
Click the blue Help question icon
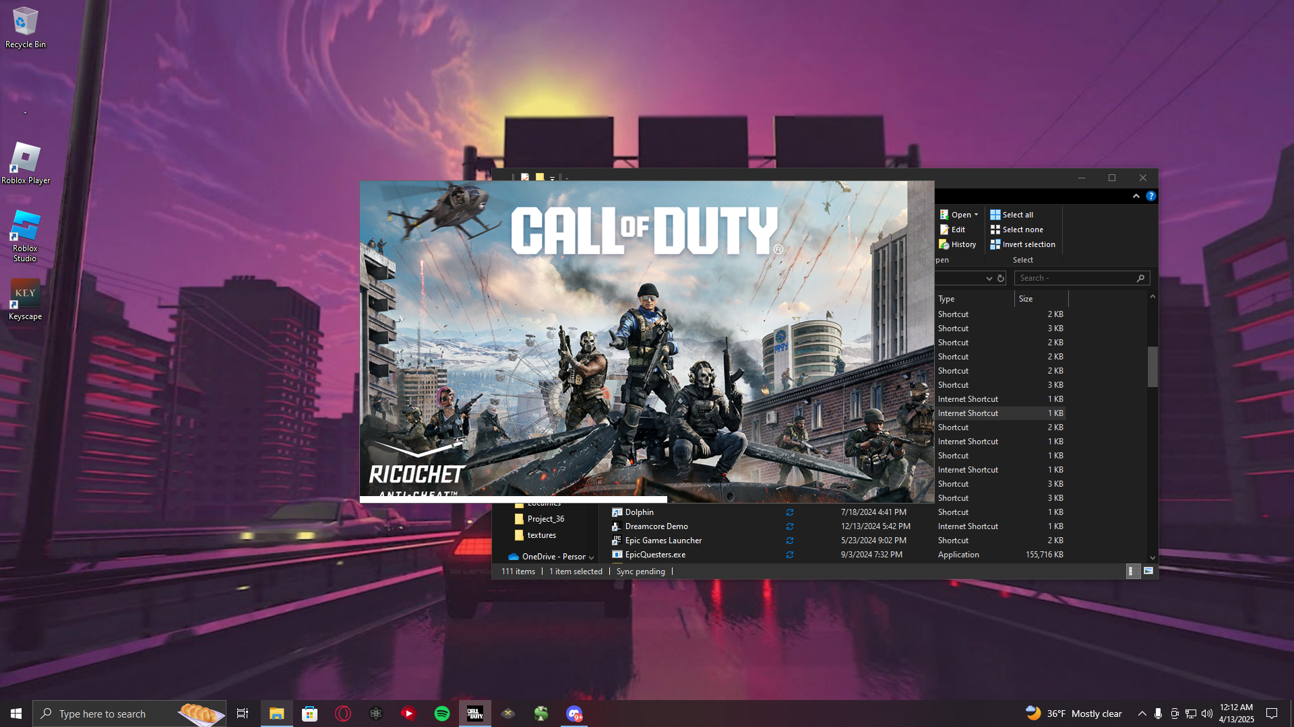(1151, 196)
